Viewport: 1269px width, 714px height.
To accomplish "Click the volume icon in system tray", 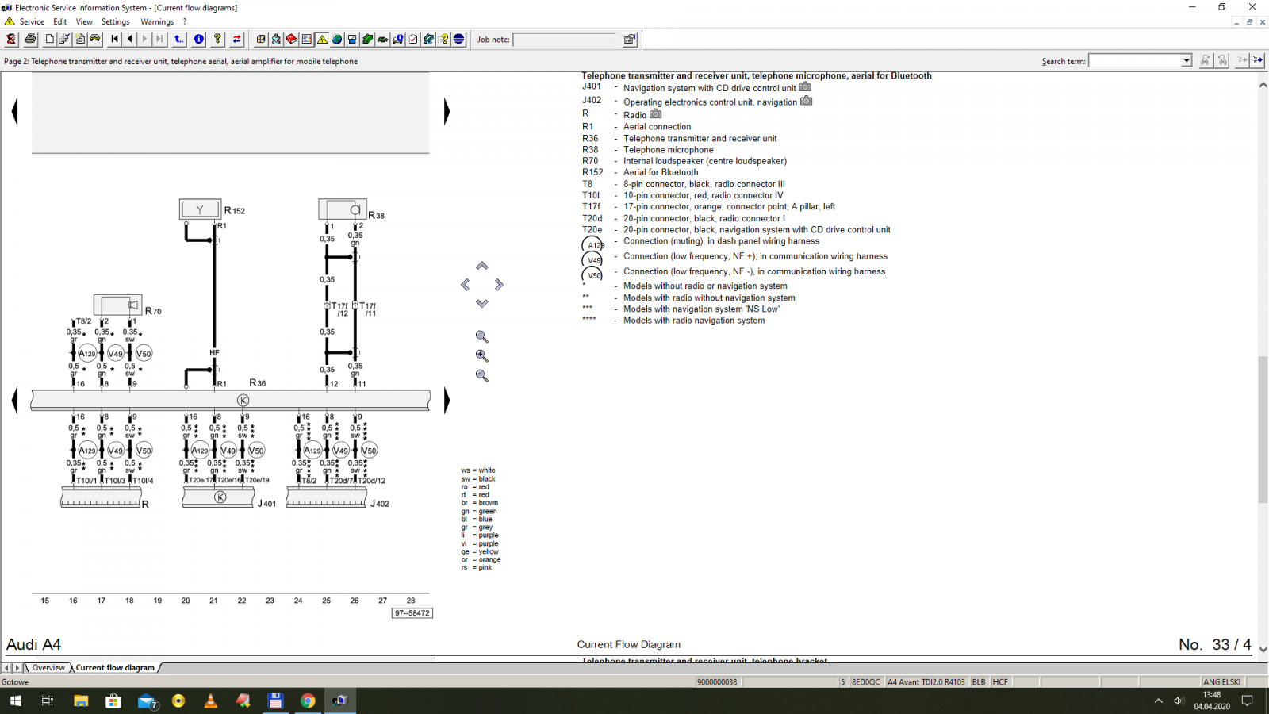I will tap(1179, 701).
